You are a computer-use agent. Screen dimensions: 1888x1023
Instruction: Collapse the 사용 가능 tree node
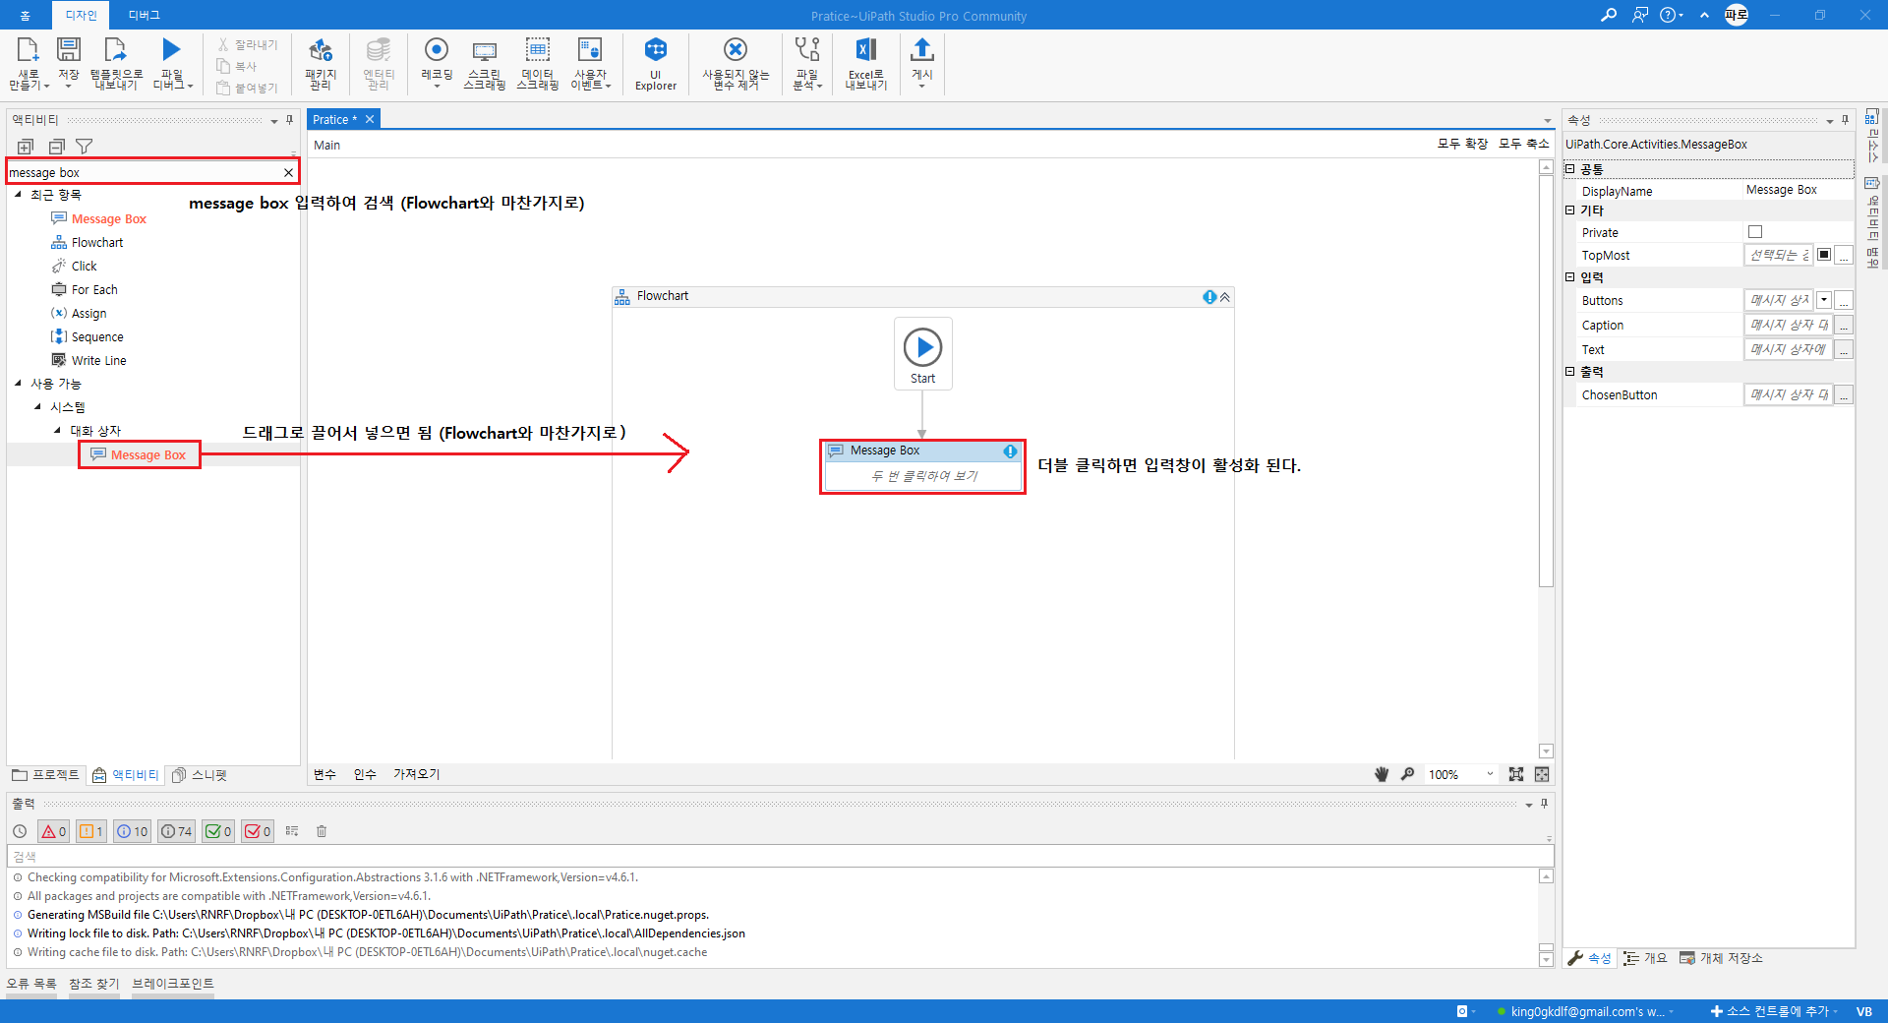18,384
